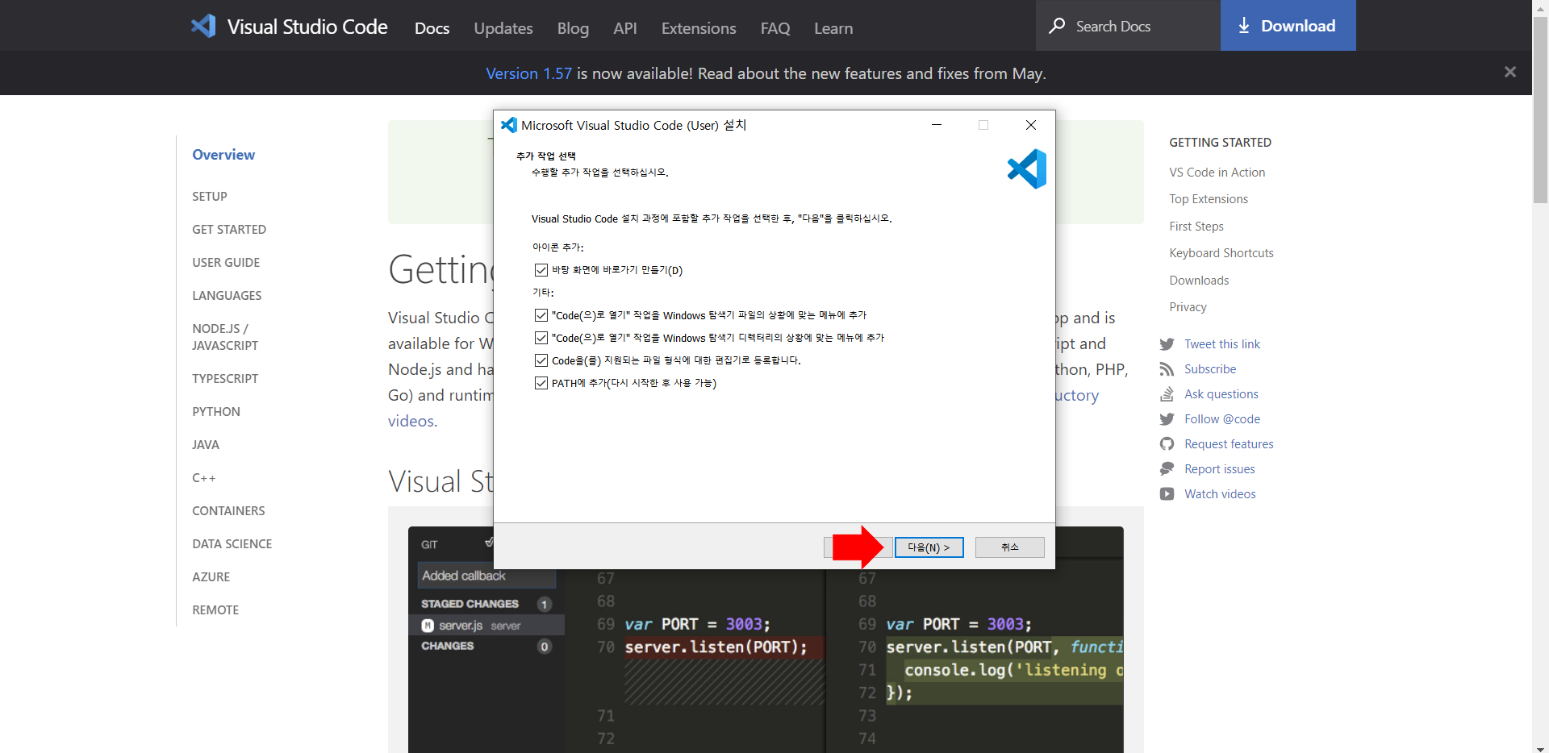Viewport: 1549px width, 753px height.
Task: Click the download arrow icon on Download button
Action: coord(1244,26)
